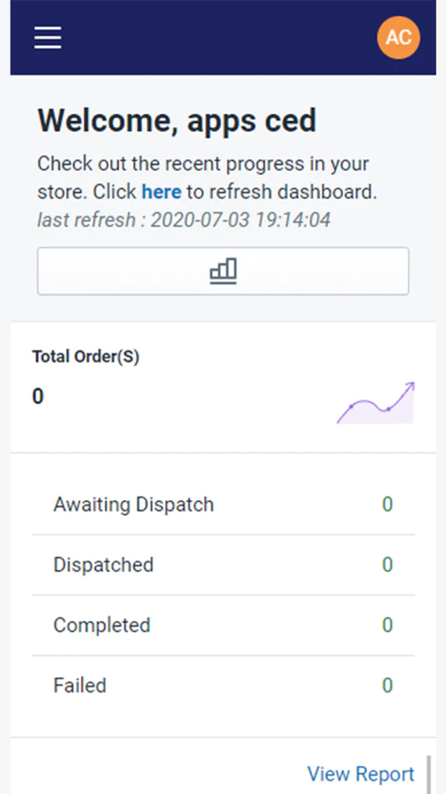Select the Dispatched orders row

pyautogui.click(x=223, y=565)
